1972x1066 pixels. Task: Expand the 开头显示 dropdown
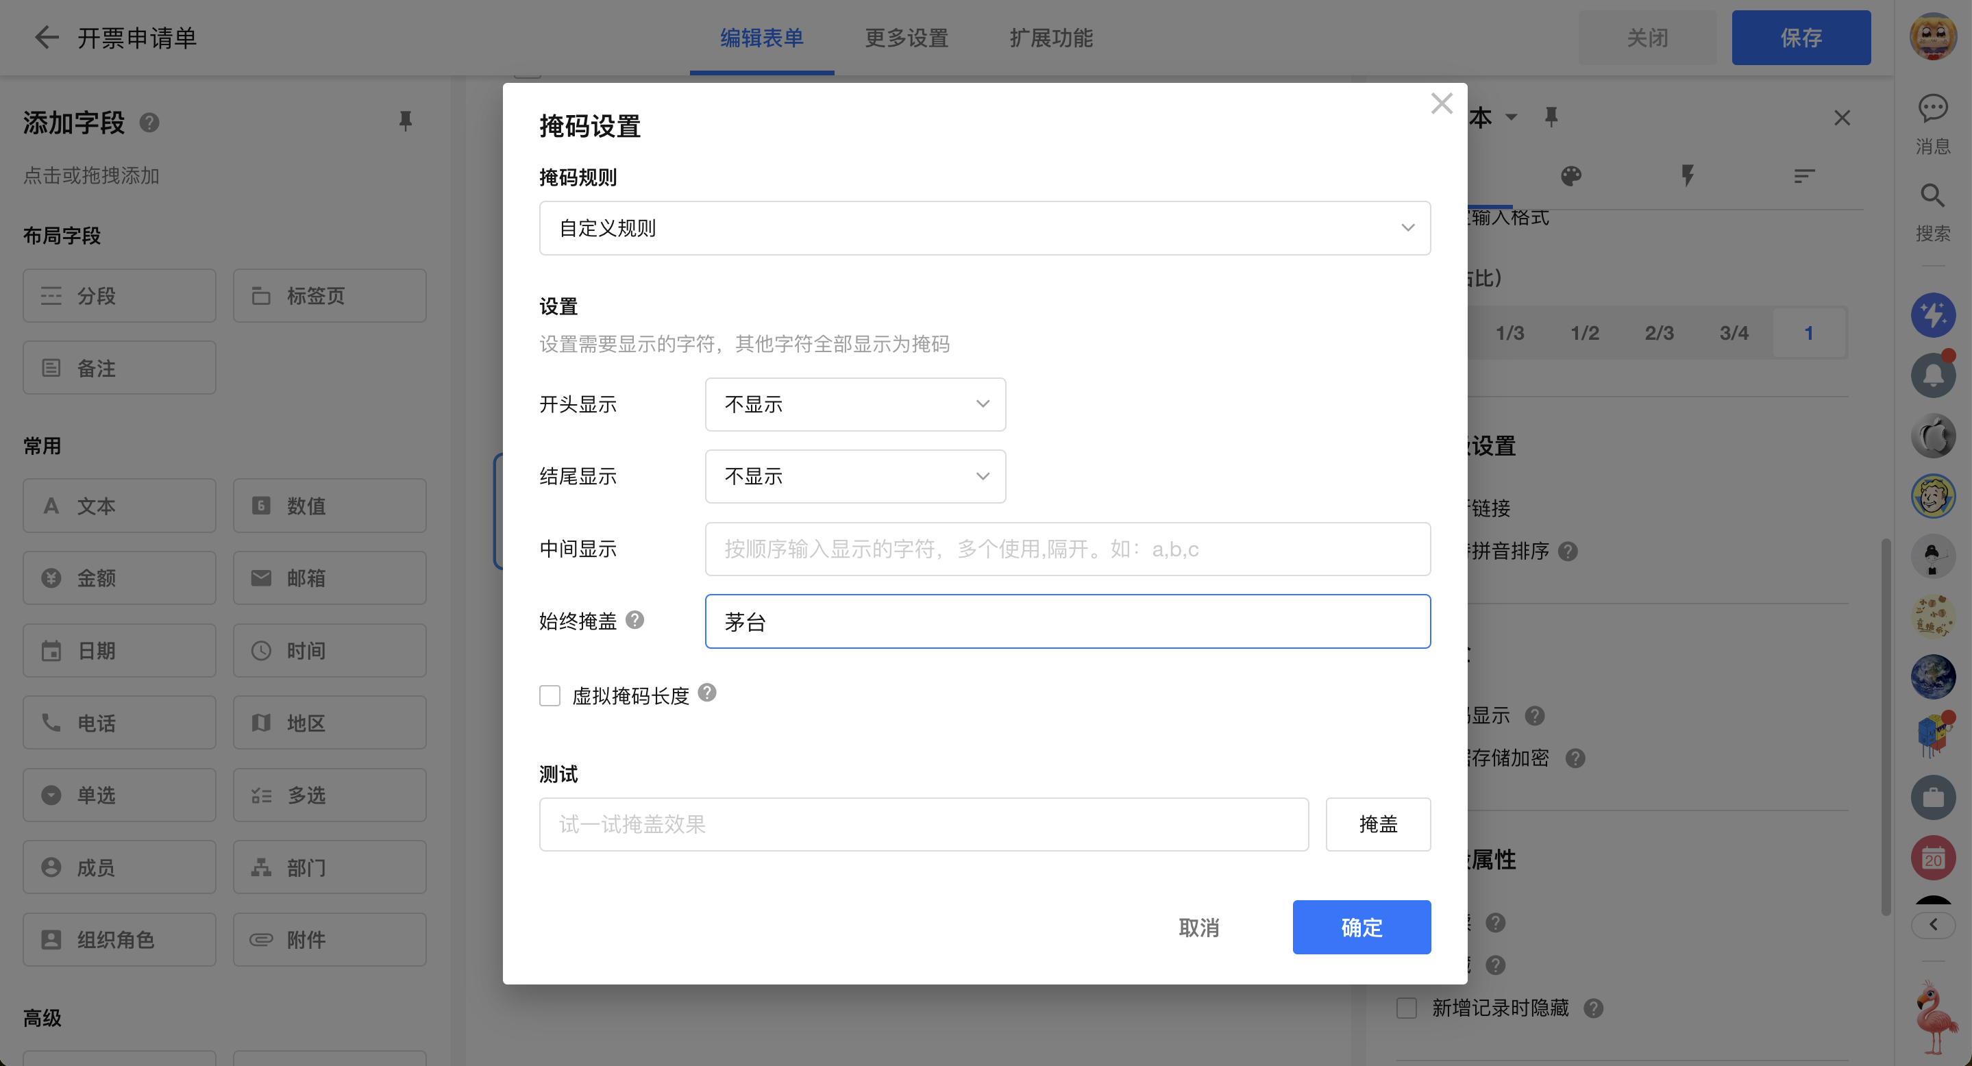click(x=854, y=404)
